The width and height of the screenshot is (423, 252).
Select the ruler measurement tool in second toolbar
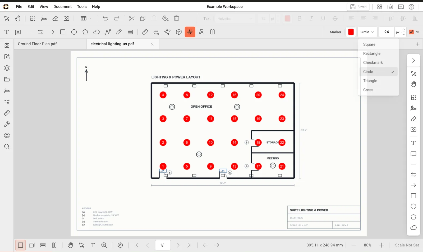[x=145, y=32]
